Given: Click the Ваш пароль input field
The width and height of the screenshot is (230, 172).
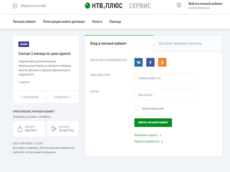Looking at the screenshot, I should (165, 95).
